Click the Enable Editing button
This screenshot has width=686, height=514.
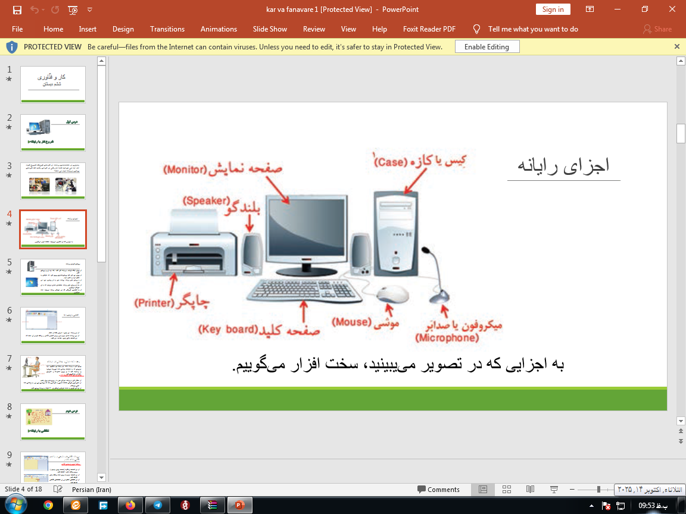coord(487,46)
